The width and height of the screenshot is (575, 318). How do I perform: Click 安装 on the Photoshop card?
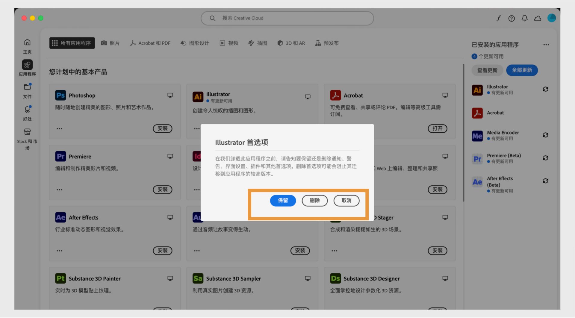point(162,128)
